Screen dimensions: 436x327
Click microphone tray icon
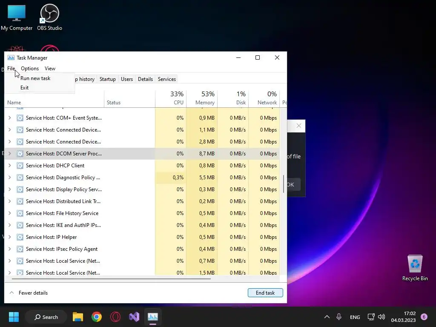point(339,317)
